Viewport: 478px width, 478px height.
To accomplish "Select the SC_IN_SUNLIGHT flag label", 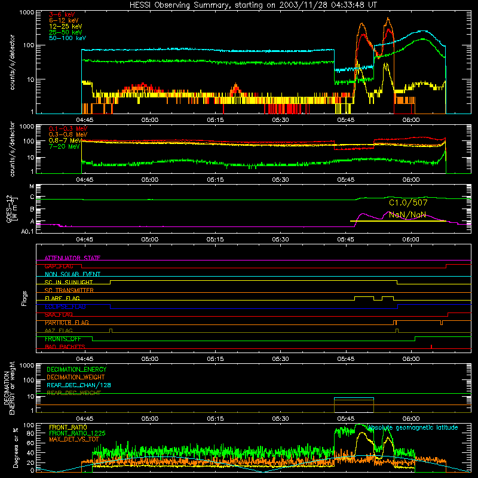I will tap(69, 282).
